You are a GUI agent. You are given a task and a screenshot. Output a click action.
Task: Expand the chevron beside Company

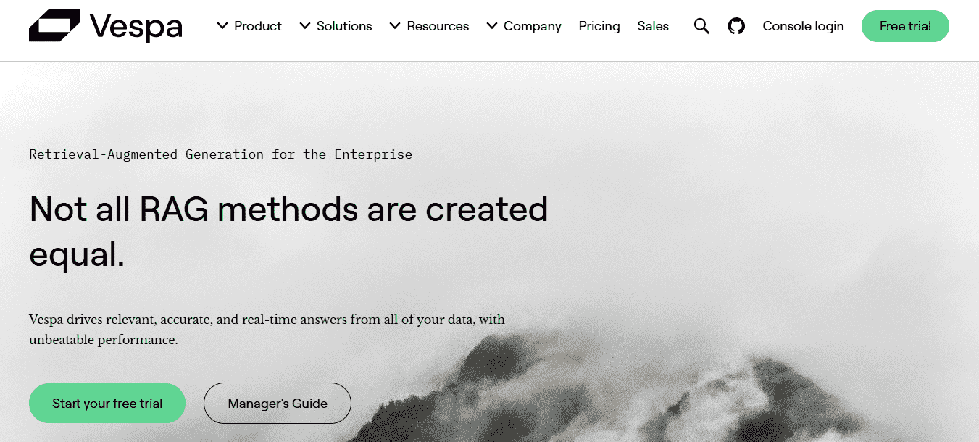click(x=492, y=26)
